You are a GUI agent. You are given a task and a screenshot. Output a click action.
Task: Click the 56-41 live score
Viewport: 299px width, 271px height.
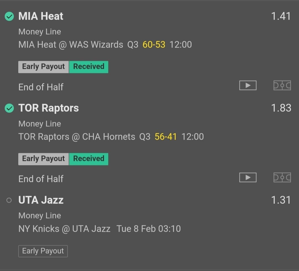click(x=166, y=137)
